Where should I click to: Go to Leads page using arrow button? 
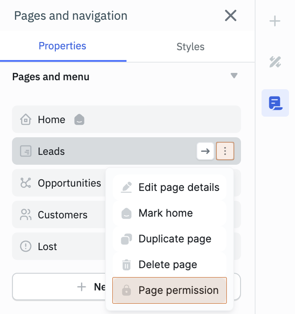coord(205,151)
